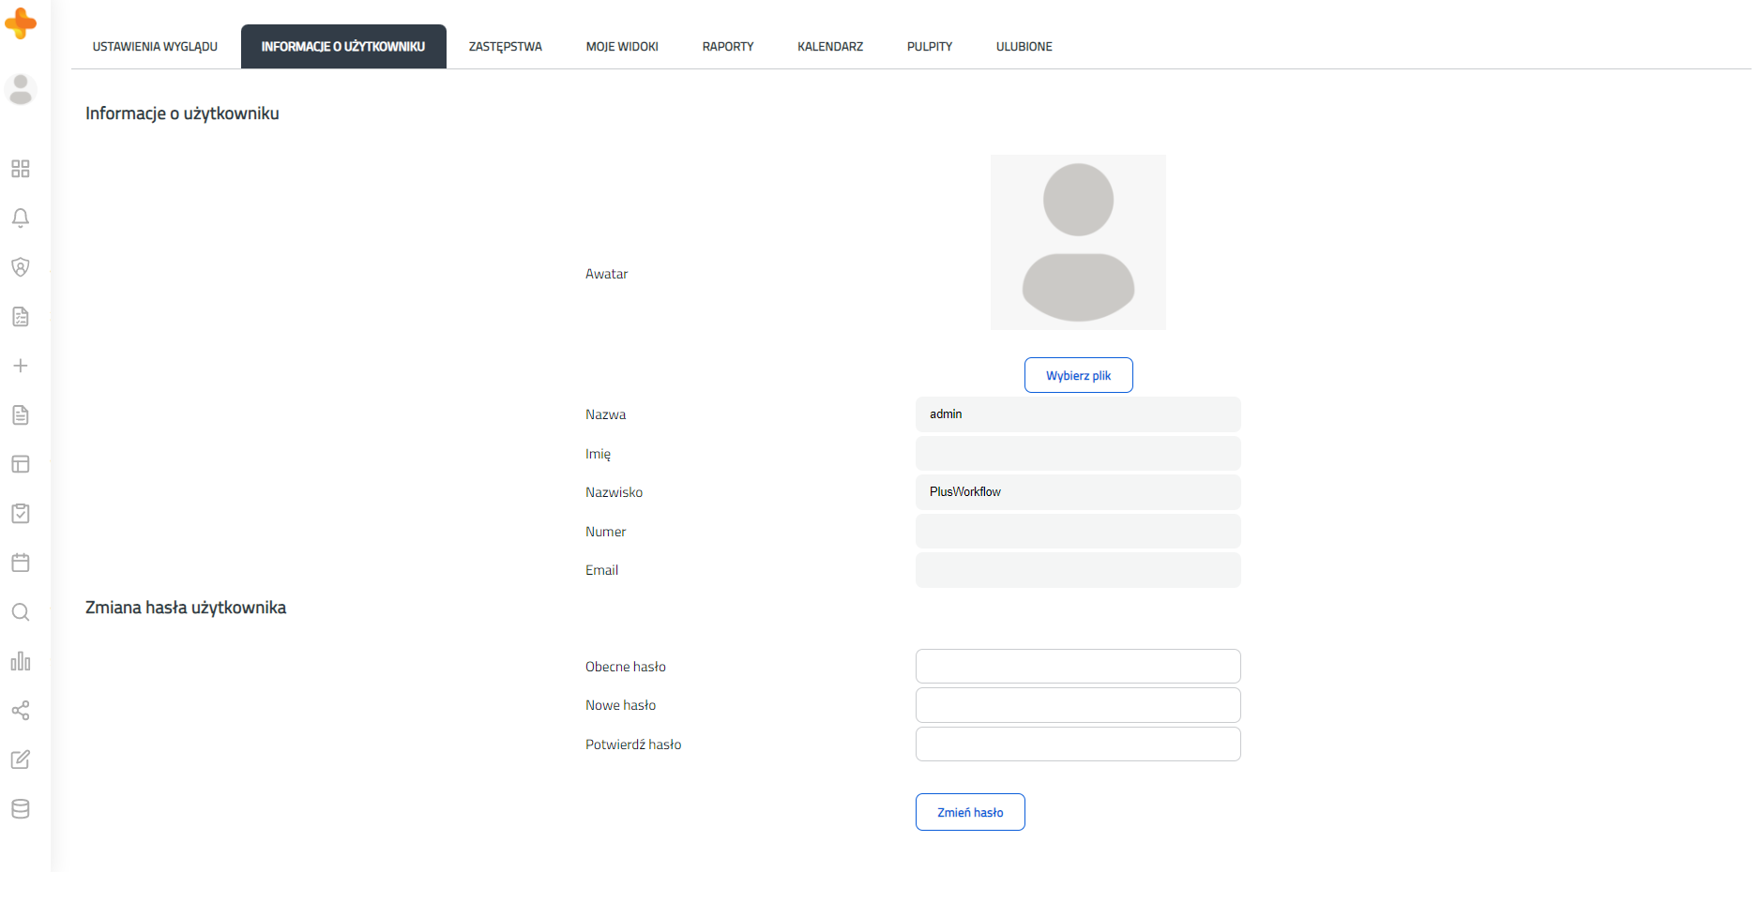Click the empty Email field
The width and height of the screenshot is (1760, 917).
(1078, 570)
